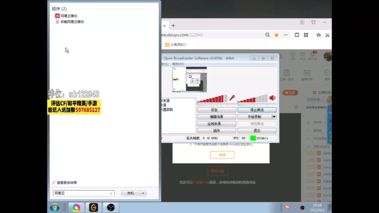This screenshot has width=379, height=213.
Task: Open the orange G app on taskbar
Action: point(93,207)
